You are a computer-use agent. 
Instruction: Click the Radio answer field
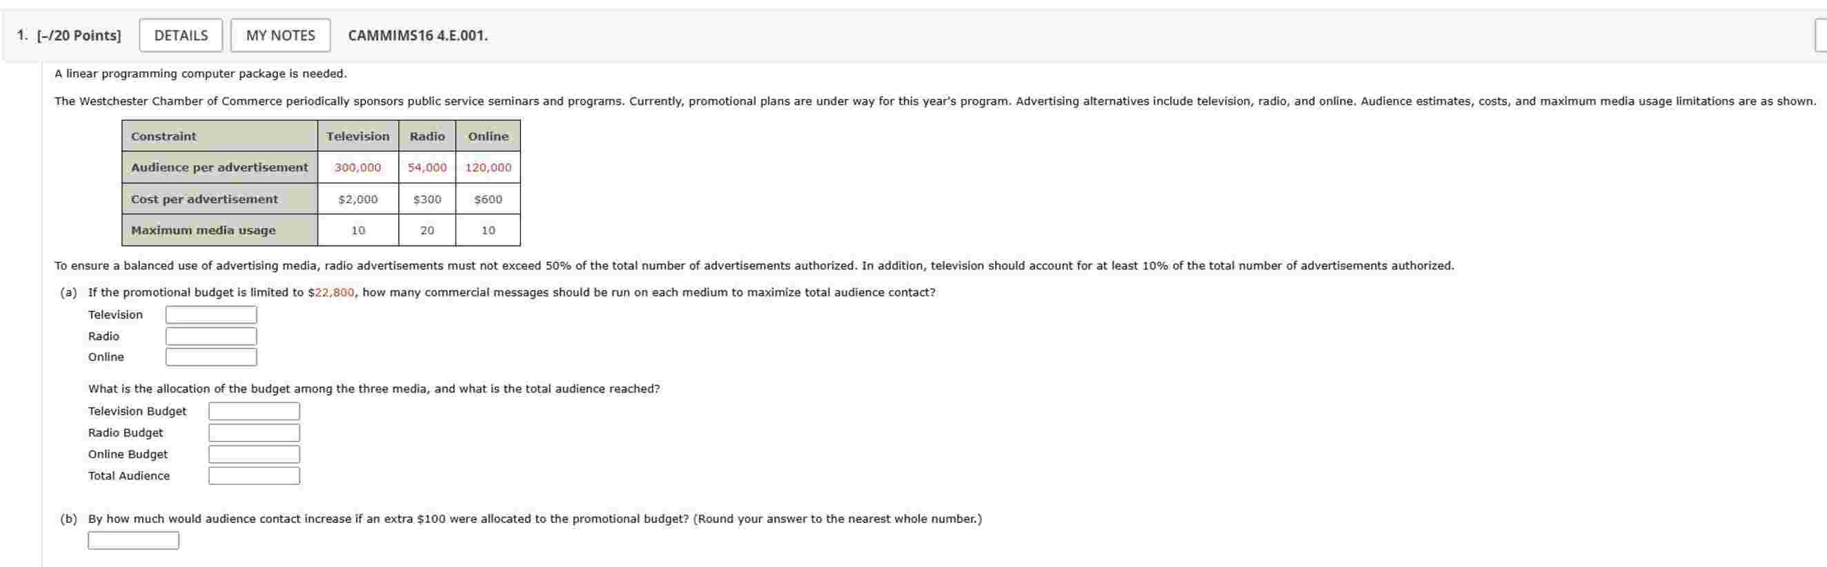click(210, 336)
